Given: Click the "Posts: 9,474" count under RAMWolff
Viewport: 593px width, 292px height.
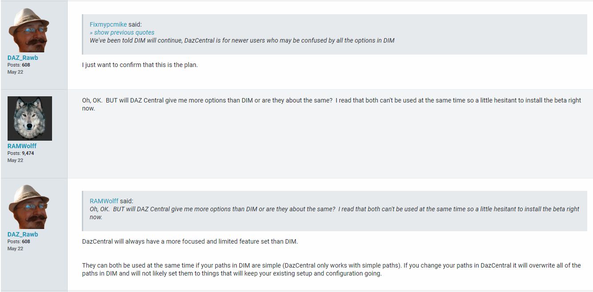Looking at the screenshot, I should 20,153.
